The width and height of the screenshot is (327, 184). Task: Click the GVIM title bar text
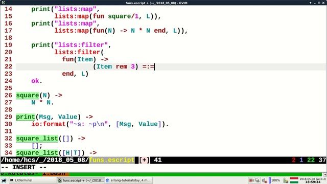point(156,3)
